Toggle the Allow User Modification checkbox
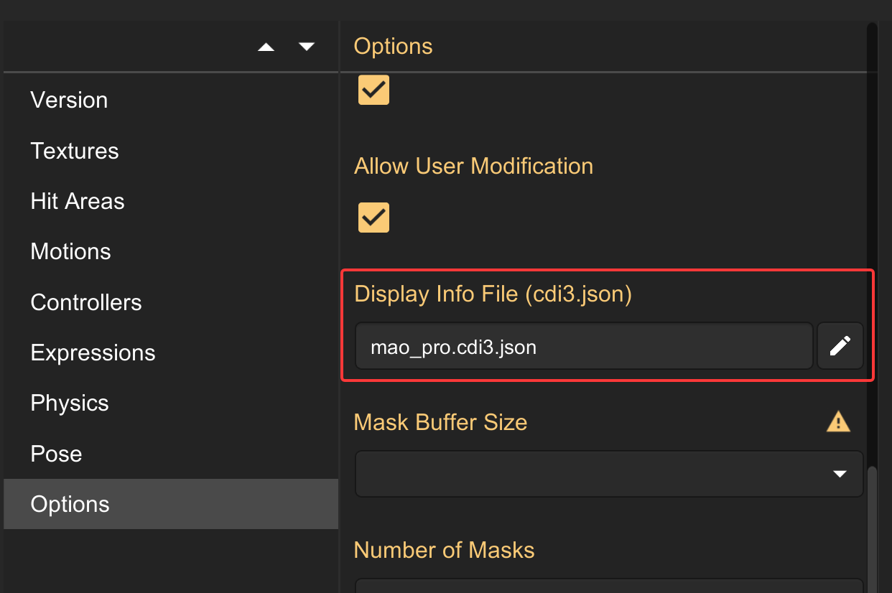The image size is (892, 593). [373, 218]
